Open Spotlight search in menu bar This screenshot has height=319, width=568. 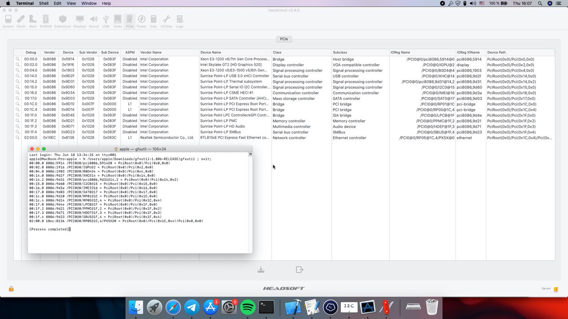[x=540, y=3]
